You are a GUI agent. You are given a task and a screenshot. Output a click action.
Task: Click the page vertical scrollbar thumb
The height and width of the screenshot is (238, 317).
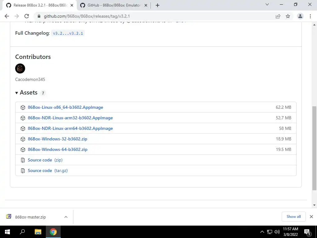[315, 148]
